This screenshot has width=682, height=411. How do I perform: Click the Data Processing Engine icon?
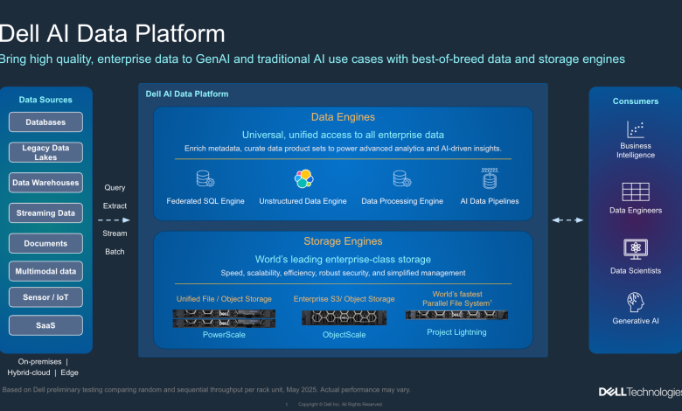click(402, 178)
